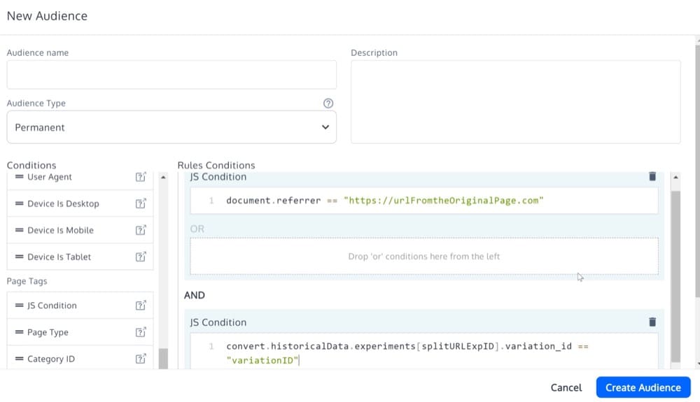Click the 'or' conditions drop zone
The height and width of the screenshot is (402, 700).
(x=424, y=257)
